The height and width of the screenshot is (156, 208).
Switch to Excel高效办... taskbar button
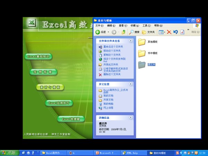point(53,153)
